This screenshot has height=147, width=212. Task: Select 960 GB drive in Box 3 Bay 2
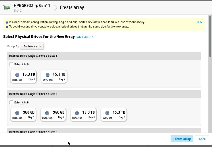(x=53, y=115)
